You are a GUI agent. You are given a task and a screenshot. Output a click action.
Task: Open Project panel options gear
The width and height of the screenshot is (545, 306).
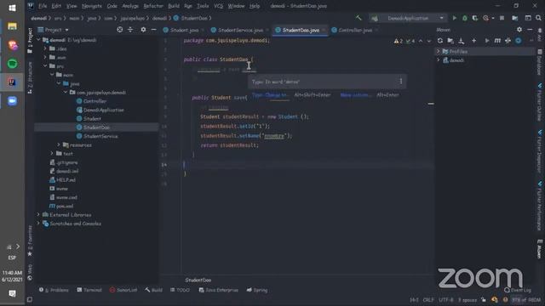pyautogui.click(x=143, y=30)
